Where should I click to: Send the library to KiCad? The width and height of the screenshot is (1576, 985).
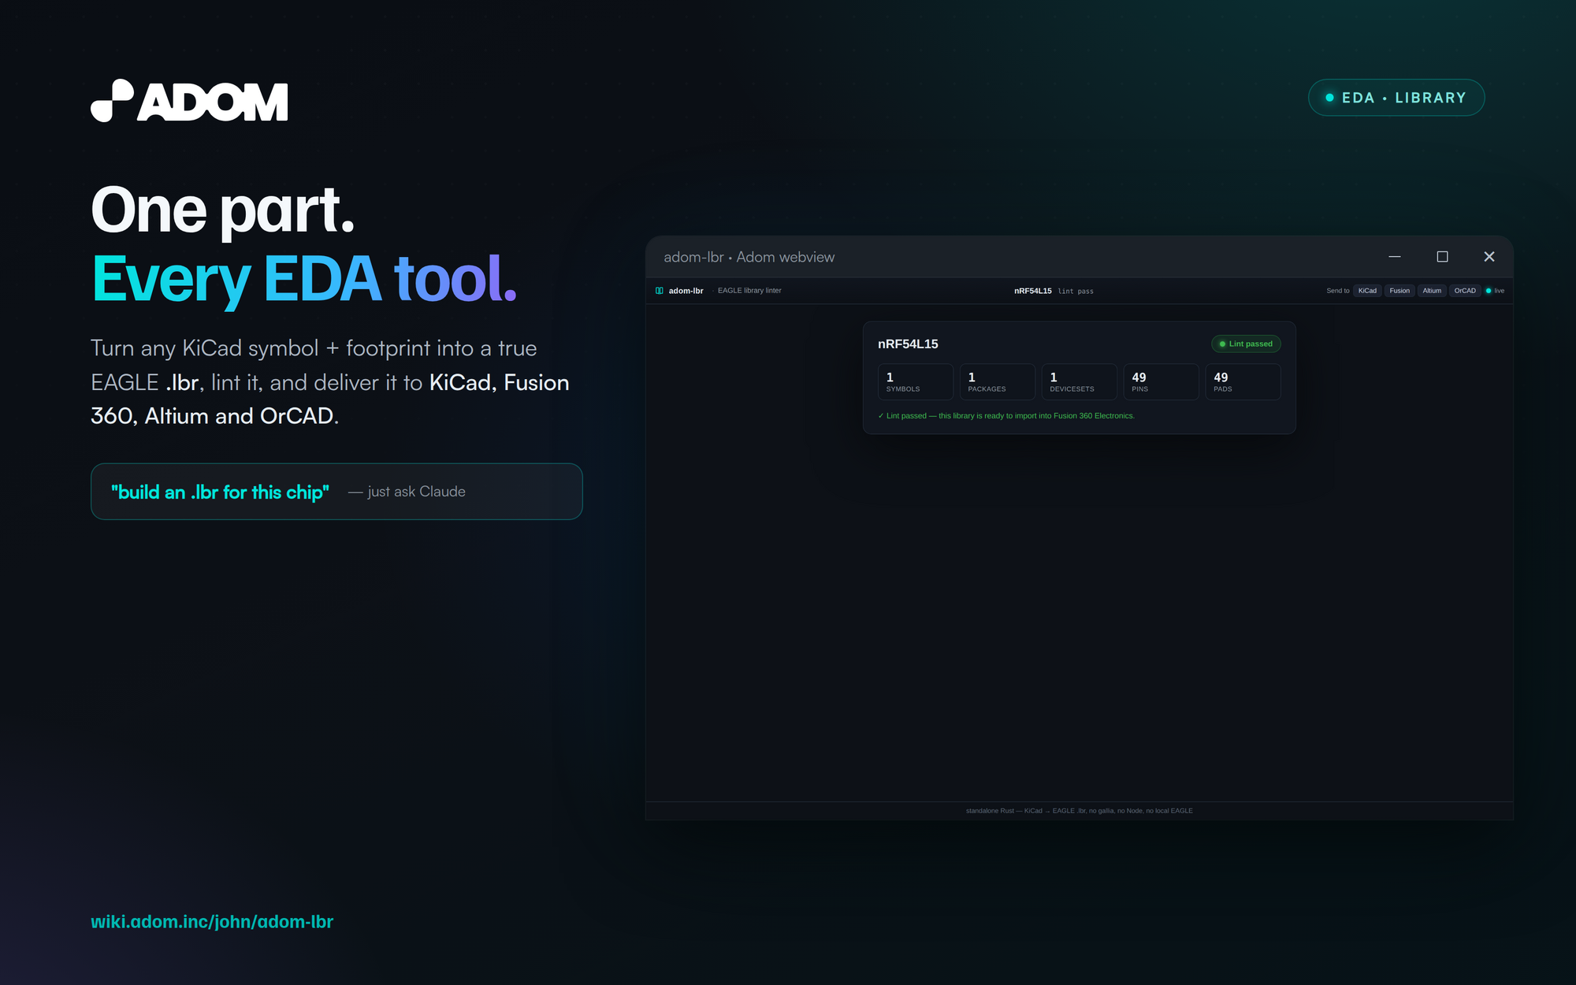(x=1367, y=291)
